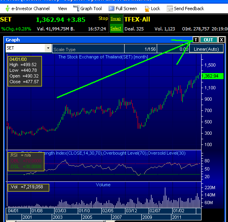Image resolution: width=228 pixels, height=222 pixels.
Task: Click the Send Feedback note icon
Action: click(x=170, y=9)
